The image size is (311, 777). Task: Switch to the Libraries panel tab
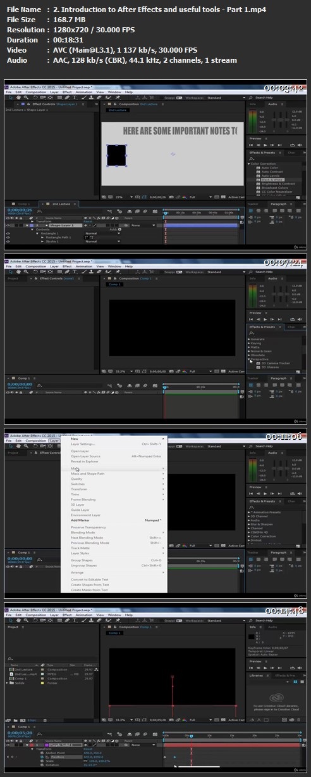click(x=256, y=676)
